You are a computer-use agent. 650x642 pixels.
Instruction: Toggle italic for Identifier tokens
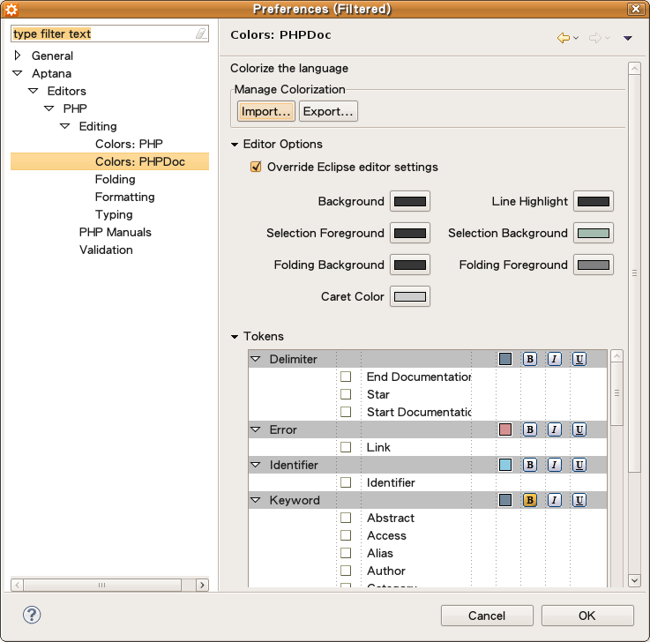coord(554,465)
